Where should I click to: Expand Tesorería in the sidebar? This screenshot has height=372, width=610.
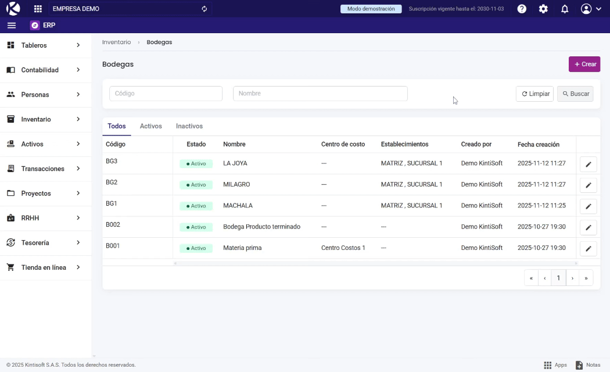tap(44, 243)
